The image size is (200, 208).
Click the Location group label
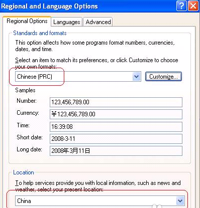[24, 172]
